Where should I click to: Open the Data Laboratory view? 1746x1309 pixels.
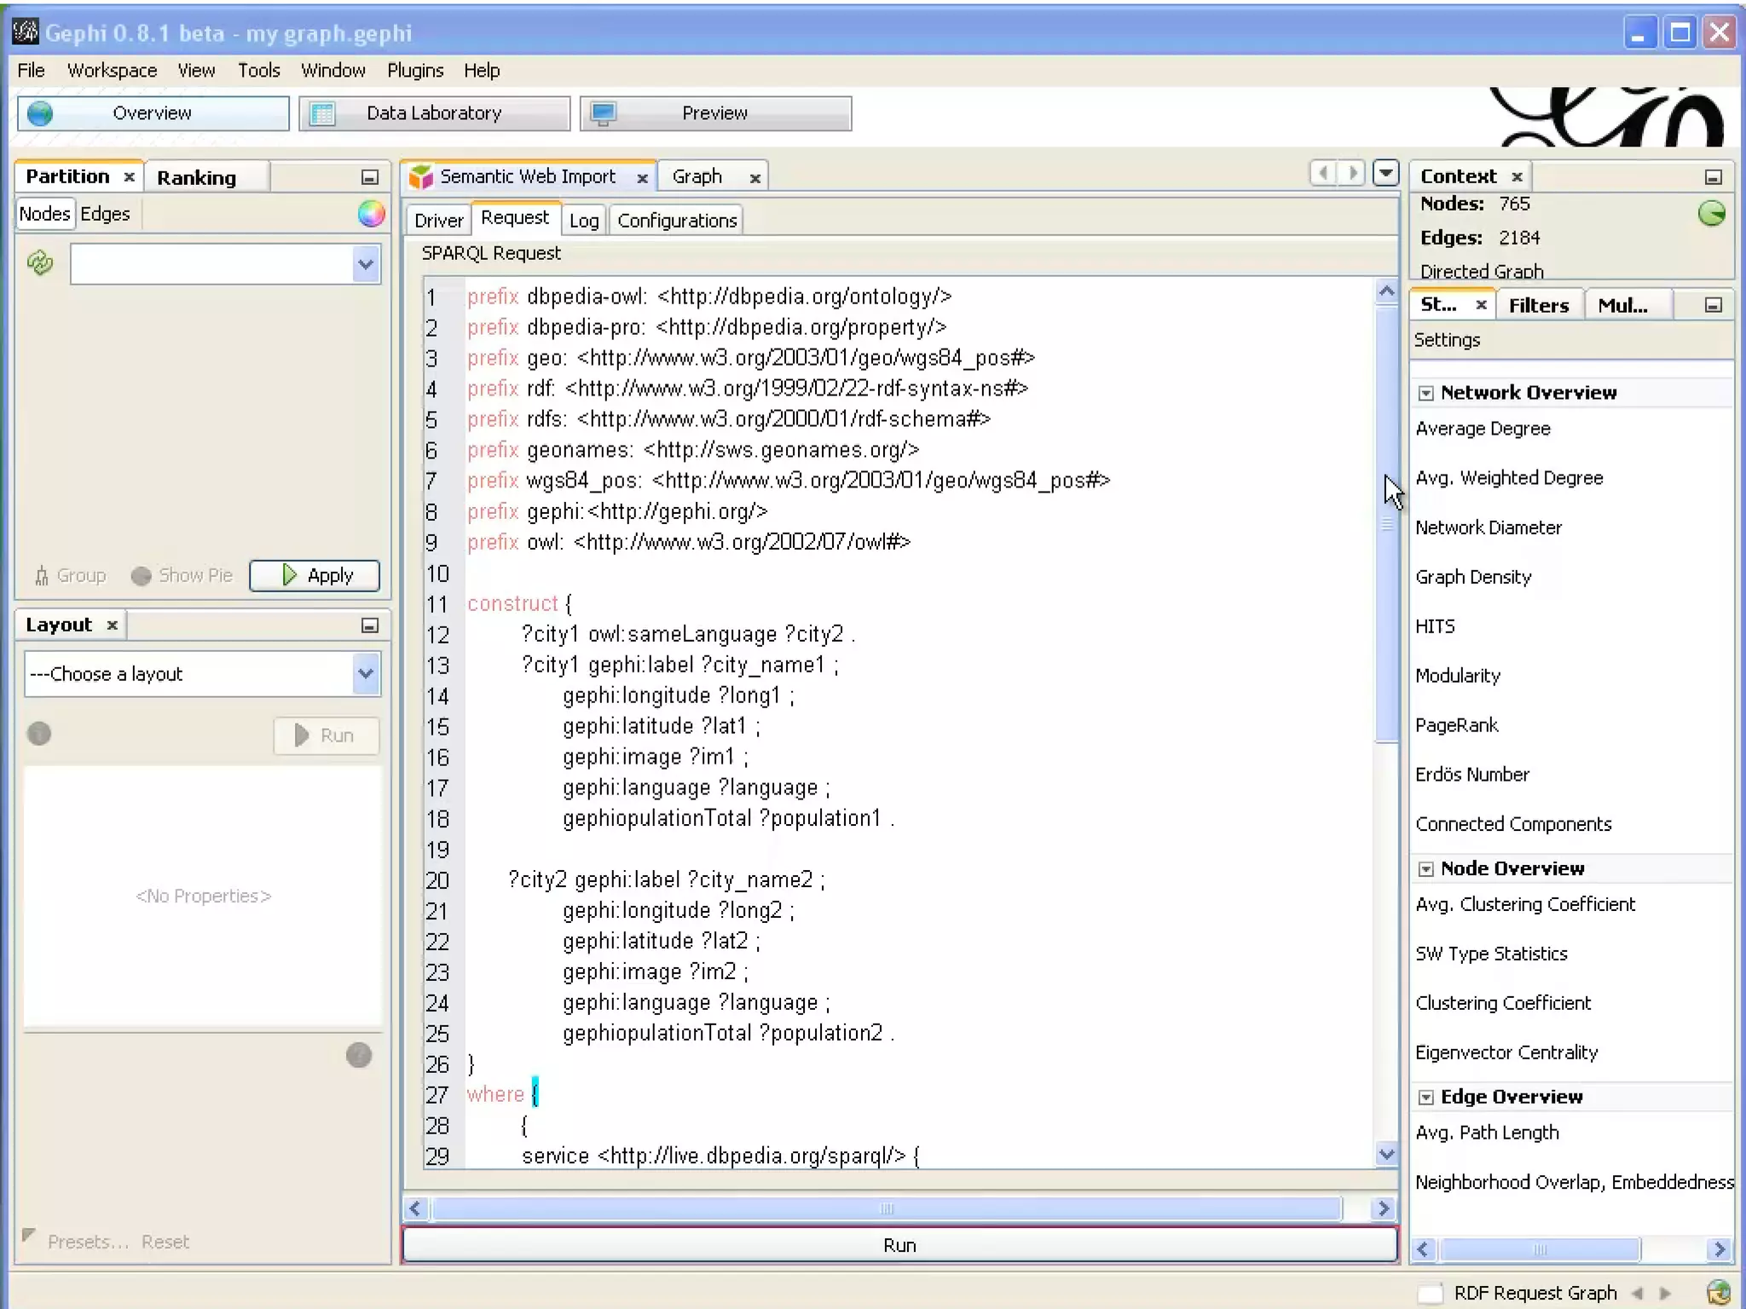pos(434,113)
